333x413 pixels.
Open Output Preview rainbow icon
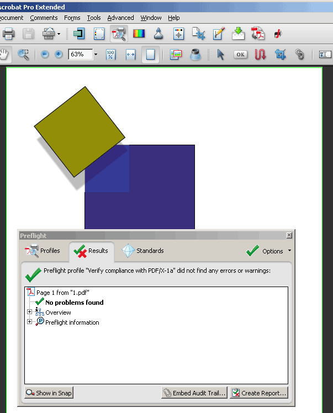pos(139,34)
